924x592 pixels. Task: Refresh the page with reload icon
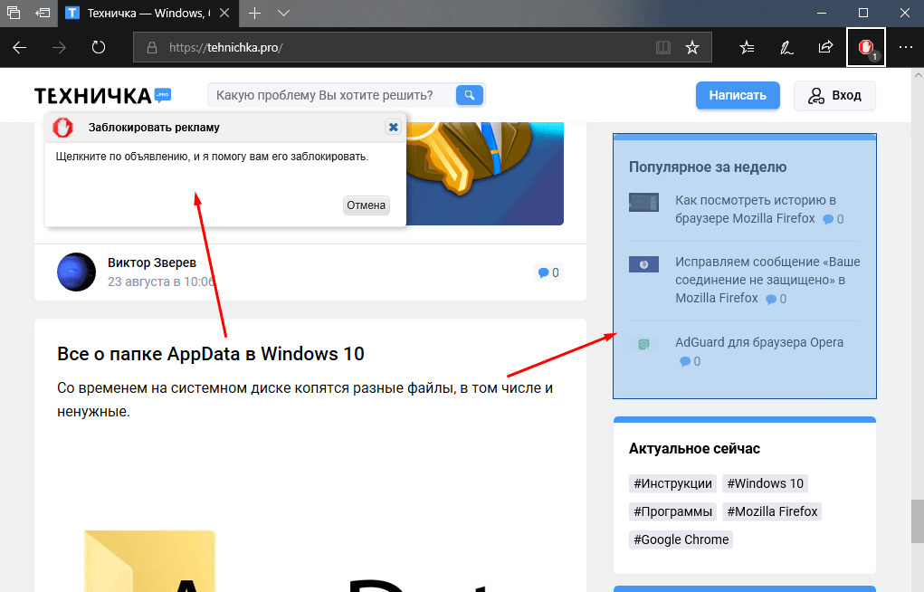99,48
